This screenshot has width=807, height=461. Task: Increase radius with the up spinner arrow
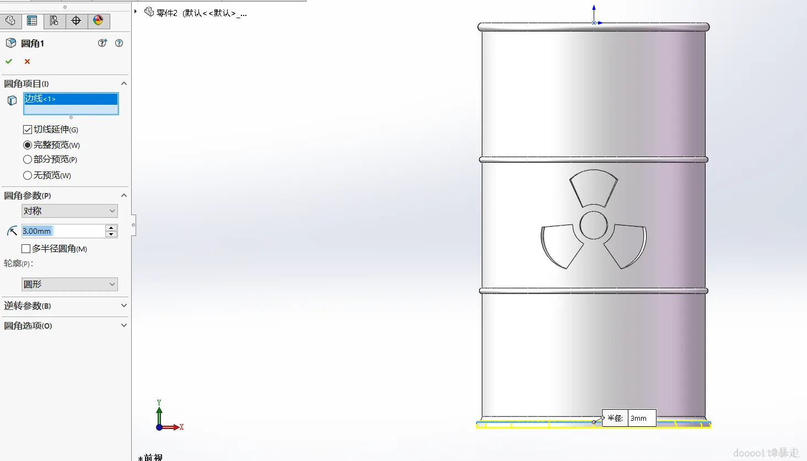point(111,228)
